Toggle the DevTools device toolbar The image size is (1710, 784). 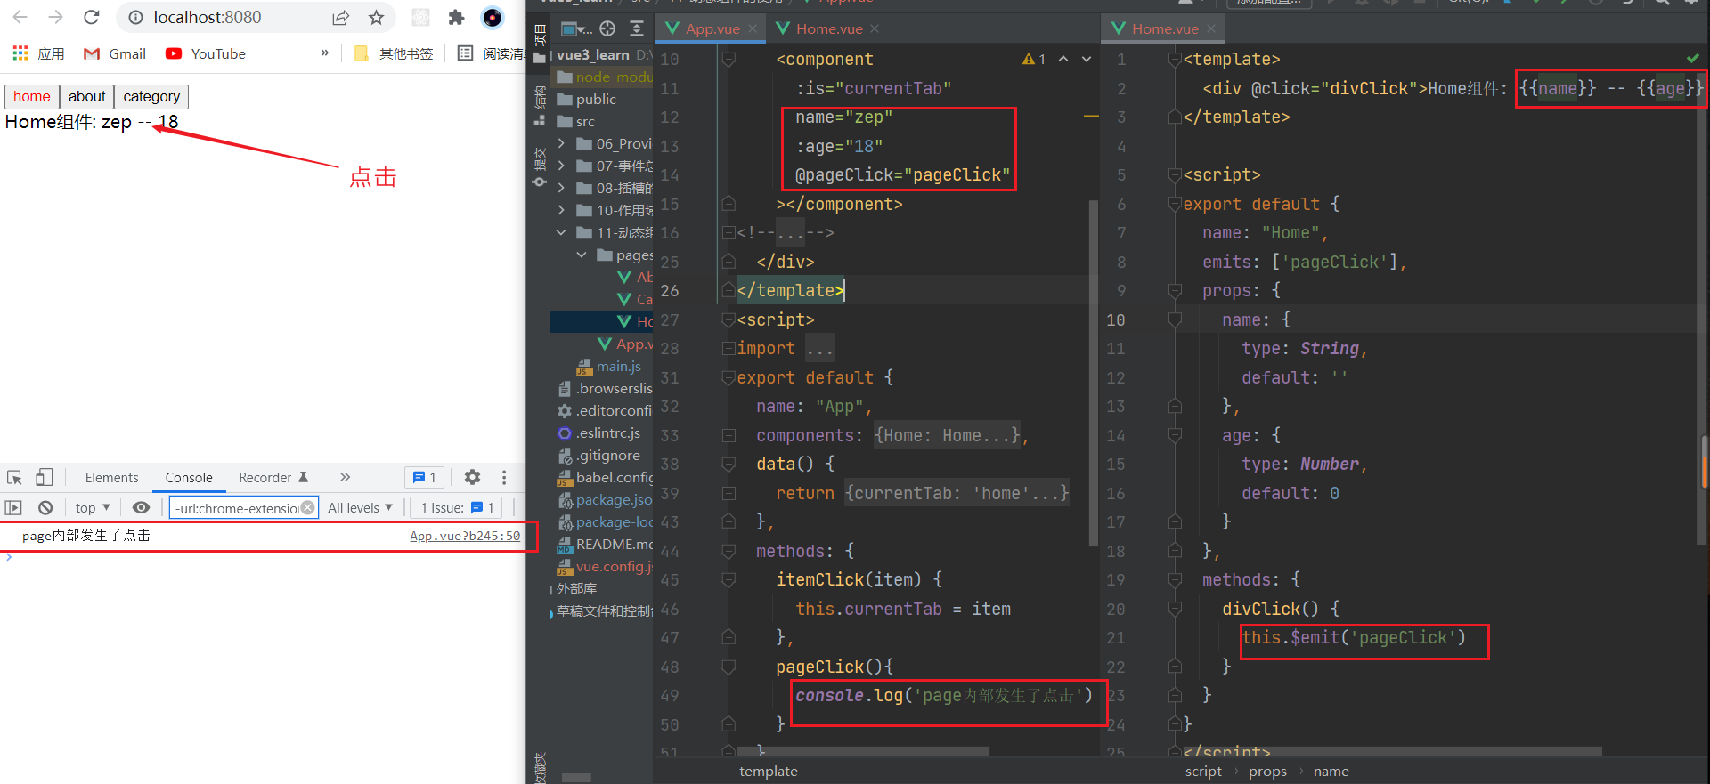tap(44, 478)
